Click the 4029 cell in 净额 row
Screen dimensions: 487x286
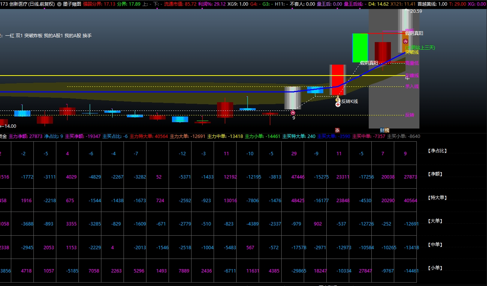[71, 177]
